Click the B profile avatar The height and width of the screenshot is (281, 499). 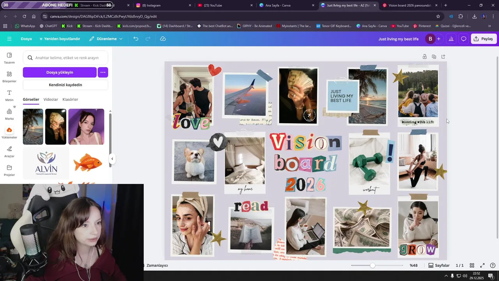[430, 39]
